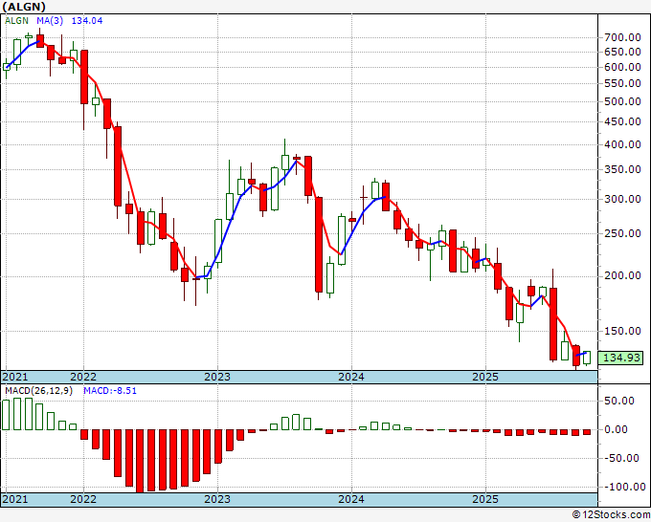Click the 2022 label on price chart timeline
The width and height of the screenshot is (651, 522).
[x=83, y=377]
